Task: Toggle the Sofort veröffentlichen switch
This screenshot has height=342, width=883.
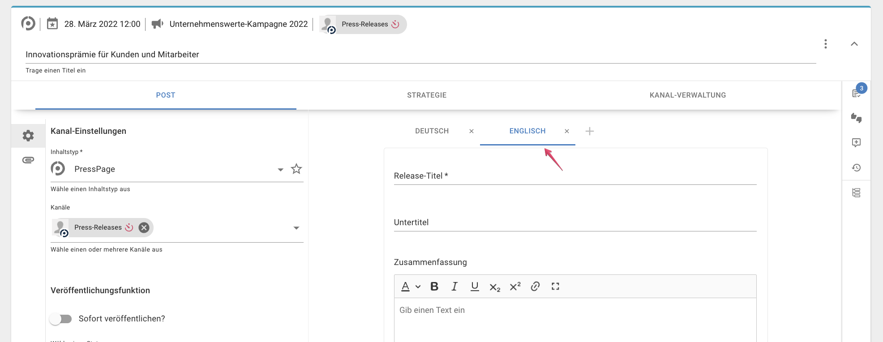Action: click(60, 319)
